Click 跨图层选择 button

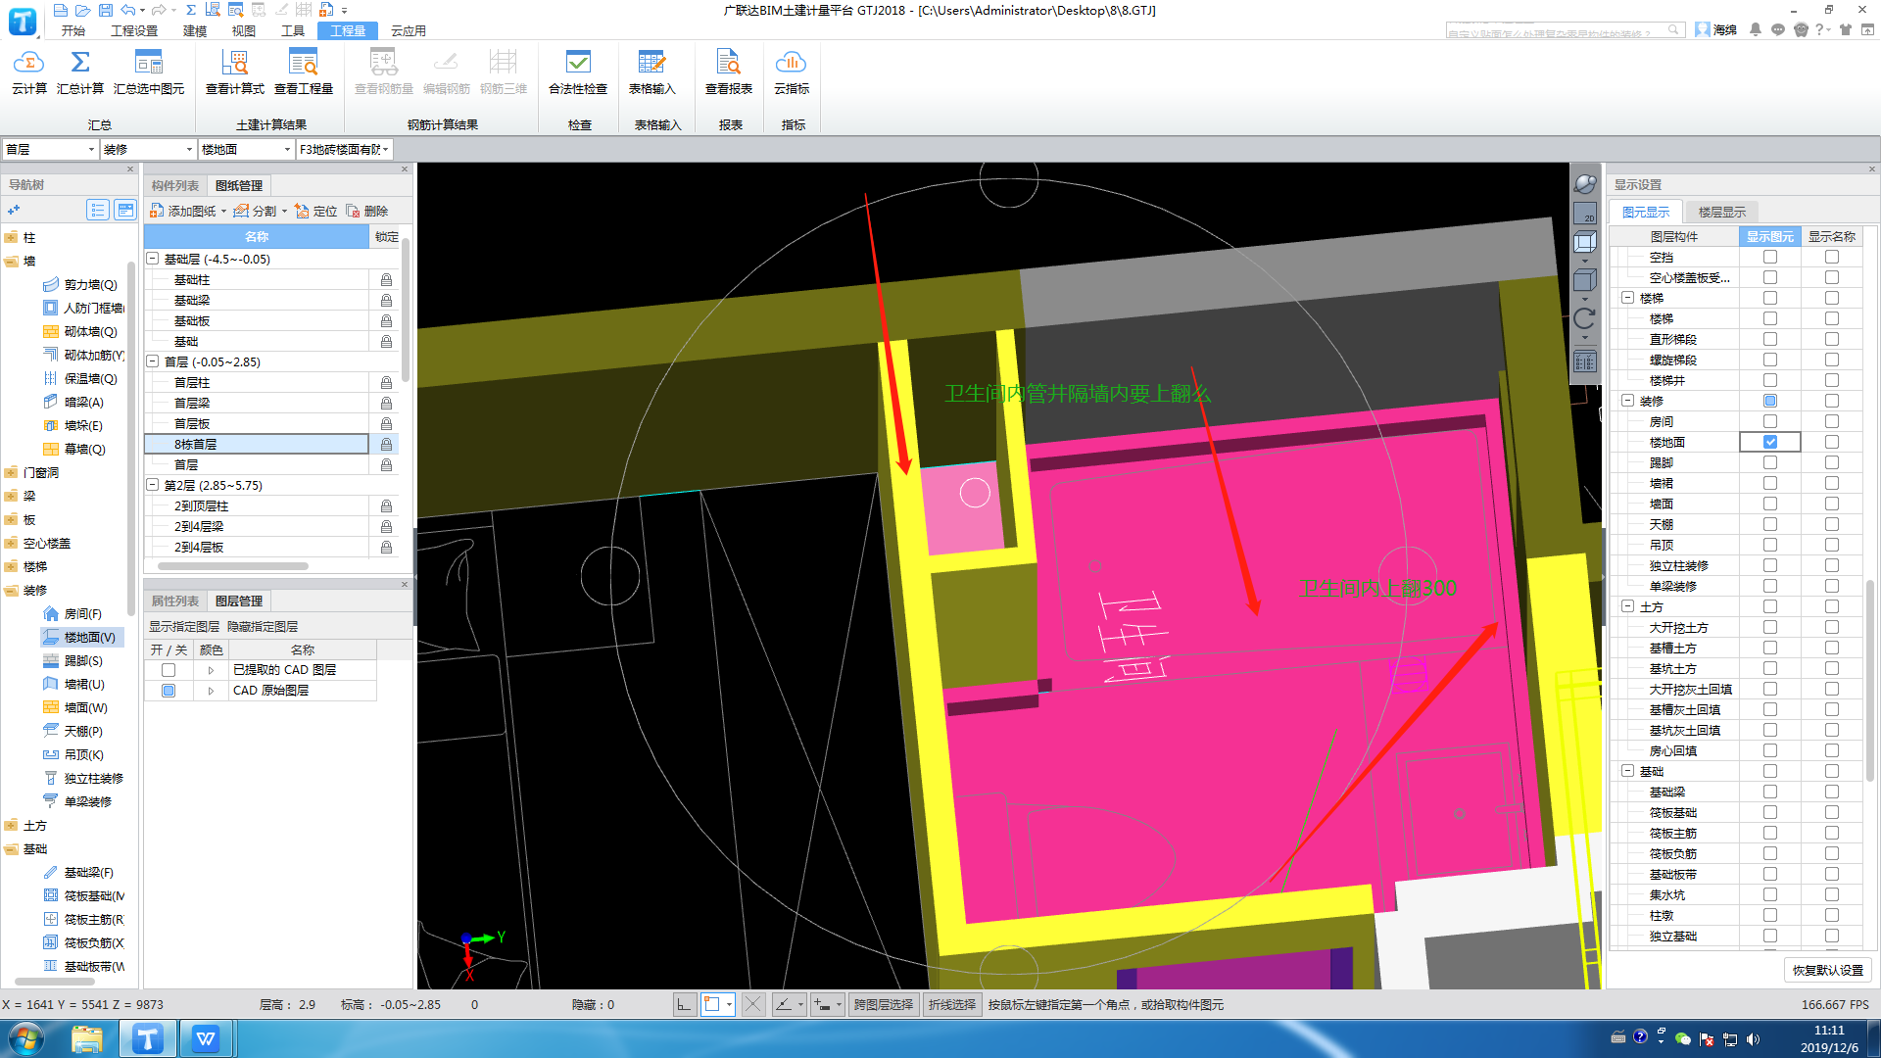(x=884, y=1004)
